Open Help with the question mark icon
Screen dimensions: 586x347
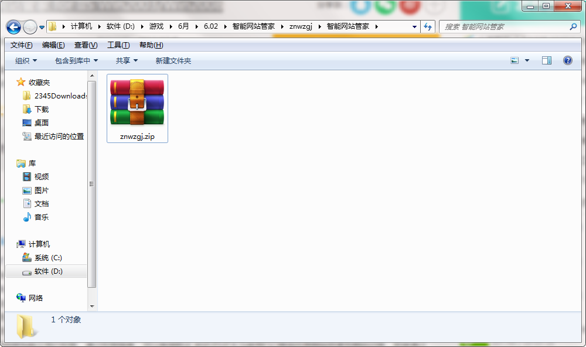coord(568,60)
